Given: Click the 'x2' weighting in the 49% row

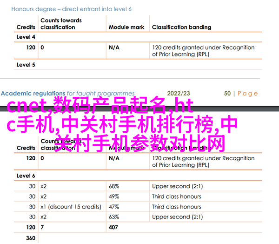Looking at the screenshot, I should click(43, 197).
